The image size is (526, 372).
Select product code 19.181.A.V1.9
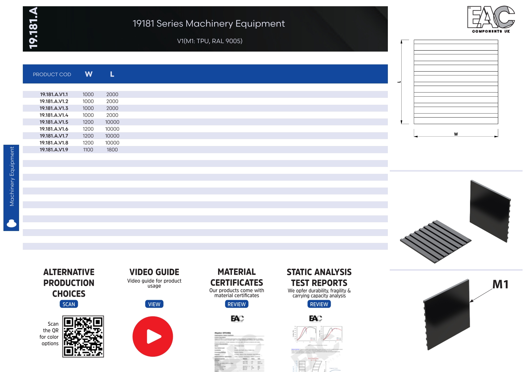54,149
